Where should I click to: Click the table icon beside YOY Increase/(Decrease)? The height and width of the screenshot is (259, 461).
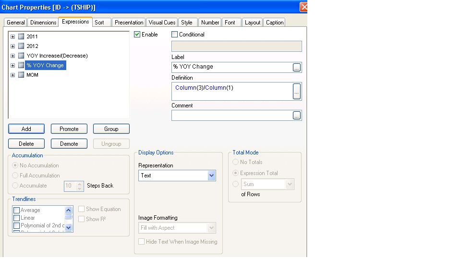21,56
